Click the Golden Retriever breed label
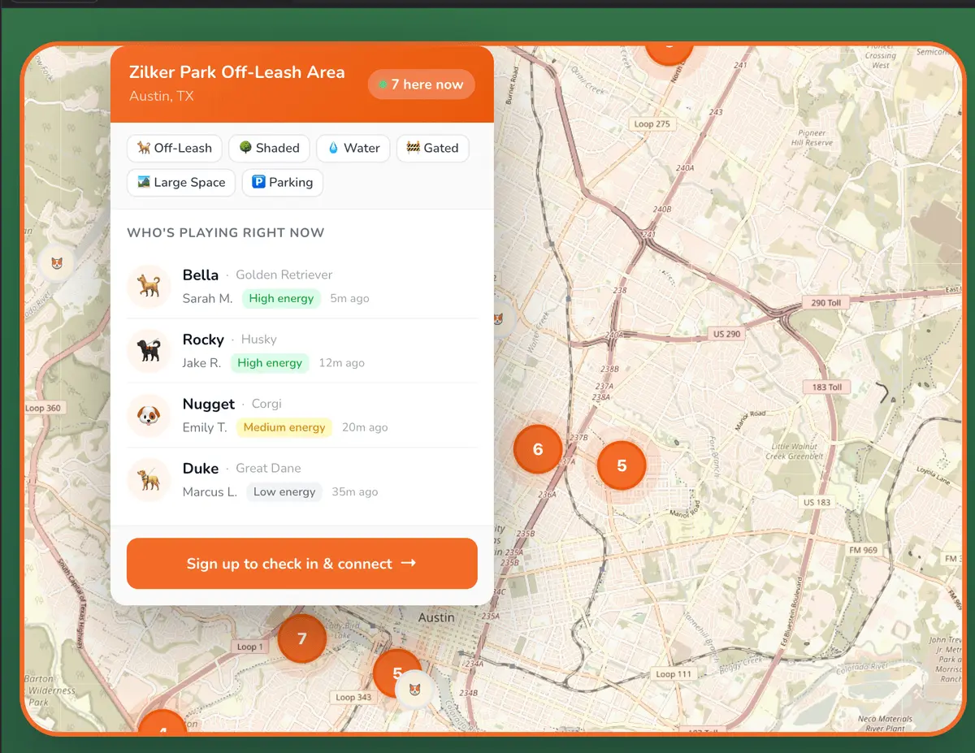This screenshot has height=753, width=975. point(284,275)
